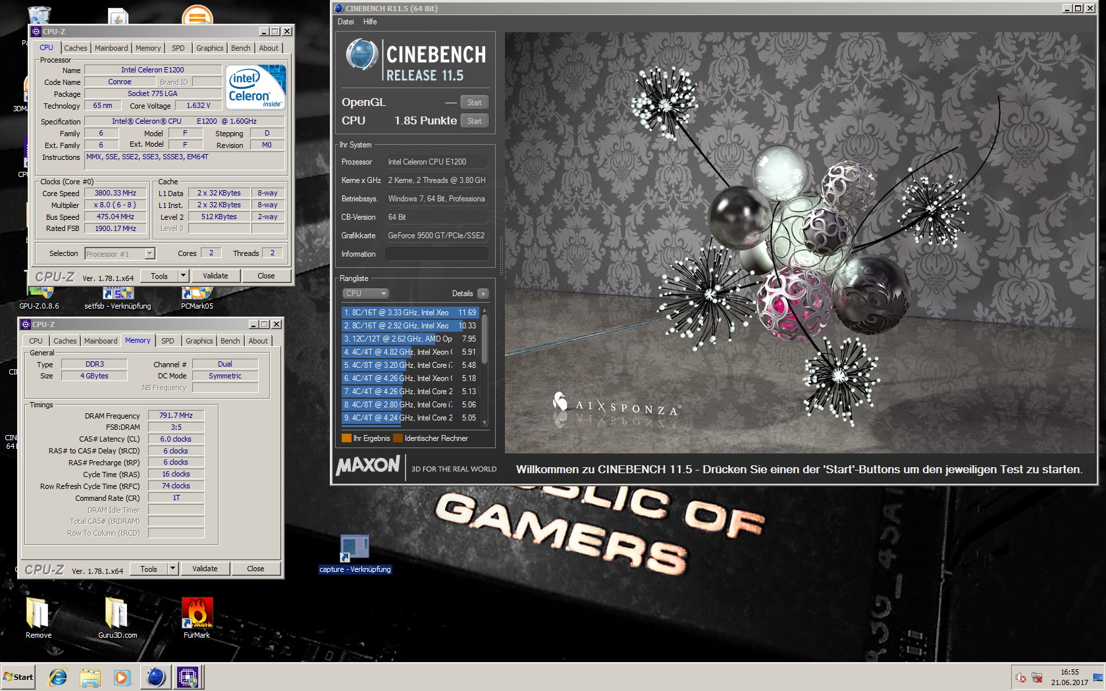Screen dimensions: 1106x691
Task: Switch to SPD tab in upper CPU-Z window
Action: (178, 48)
